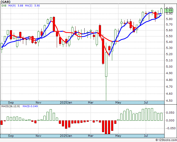
Task: Click the MACD:0.049 value label
Action: 30,106
